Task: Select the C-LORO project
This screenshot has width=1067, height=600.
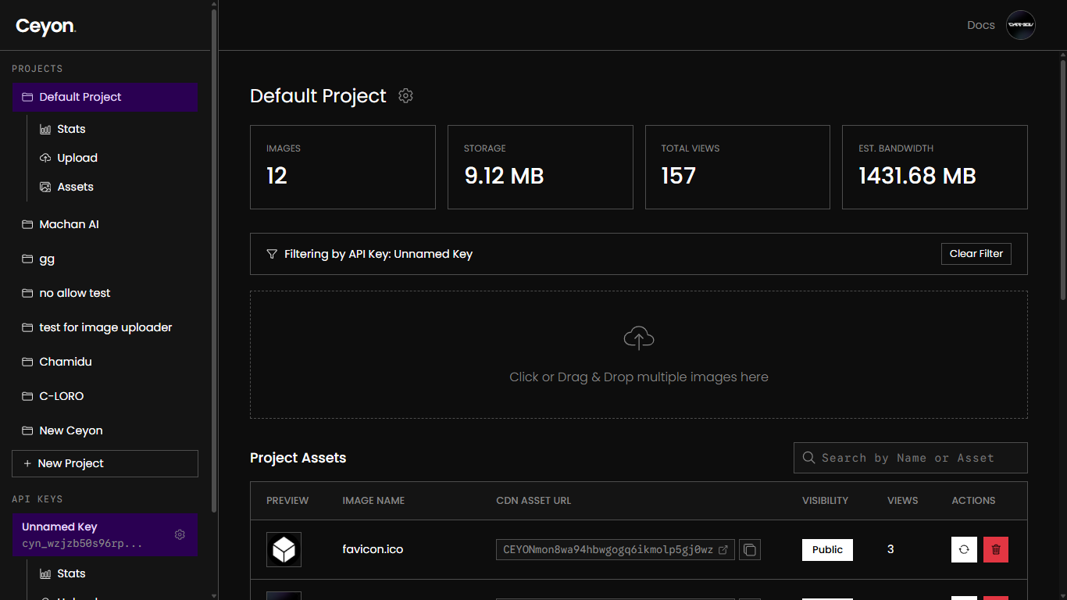Action: coord(105,396)
